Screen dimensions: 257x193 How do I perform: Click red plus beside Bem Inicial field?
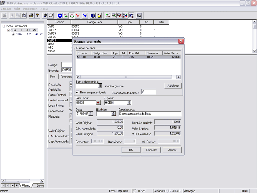98,103
